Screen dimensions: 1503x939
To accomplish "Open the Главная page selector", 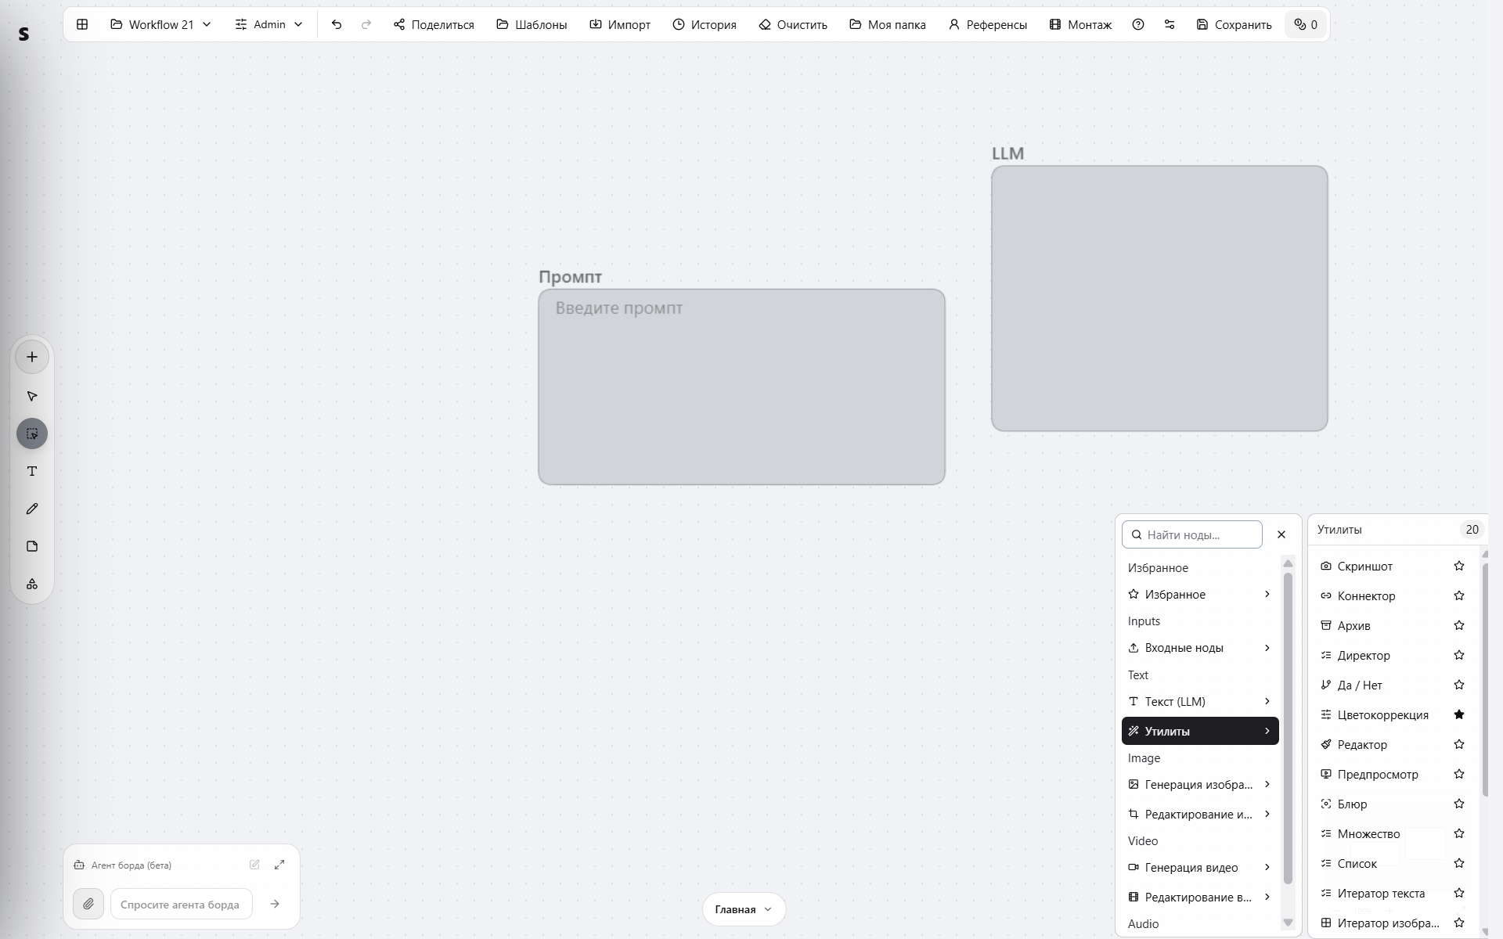I will 744,909.
